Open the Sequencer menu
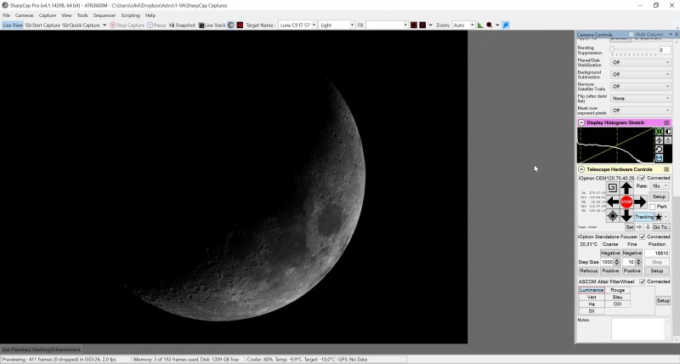The width and height of the screenshot is (680, 364). [x=105, y=15]
